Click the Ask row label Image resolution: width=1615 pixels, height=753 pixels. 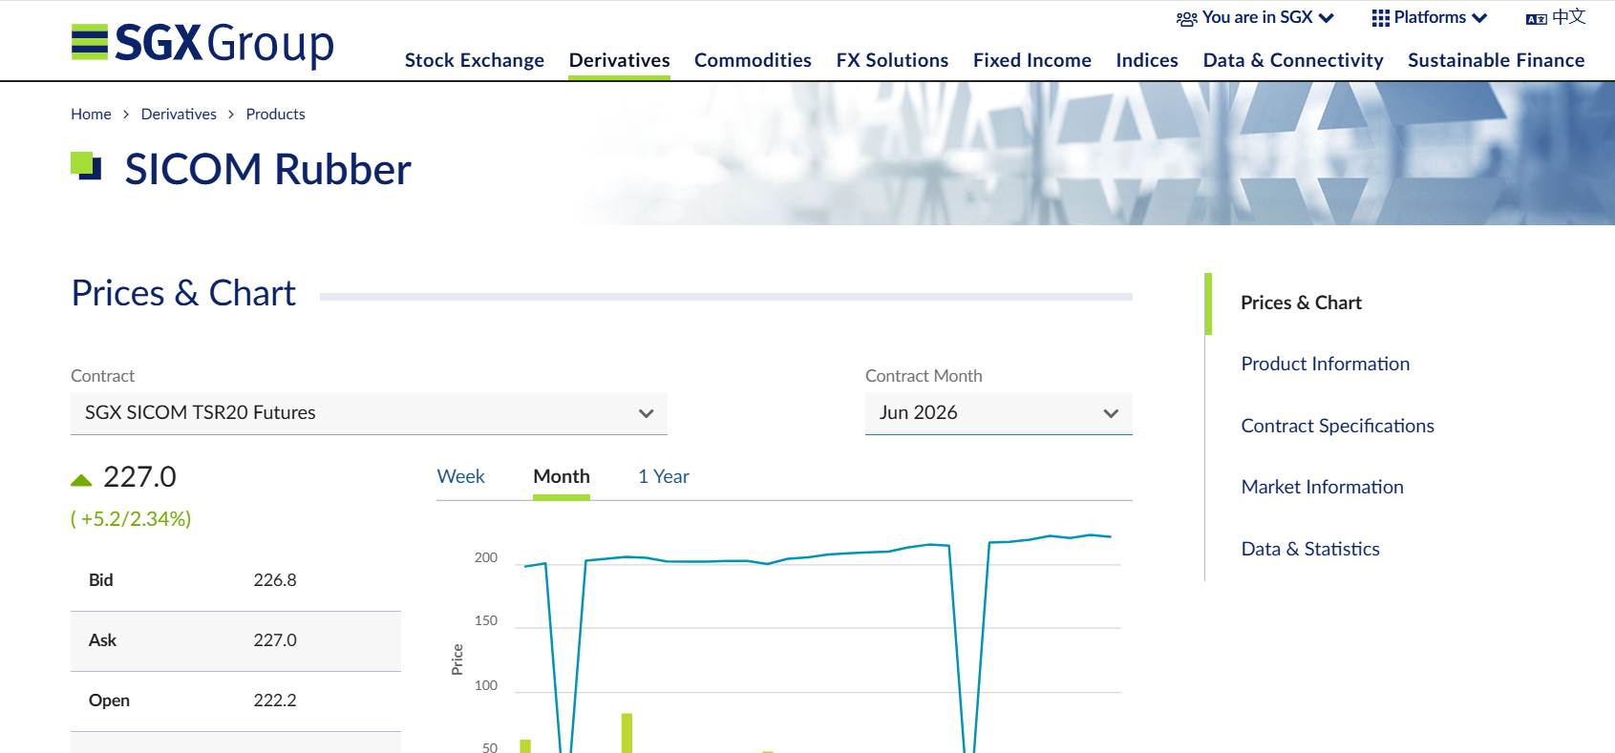tap(102, 640)
